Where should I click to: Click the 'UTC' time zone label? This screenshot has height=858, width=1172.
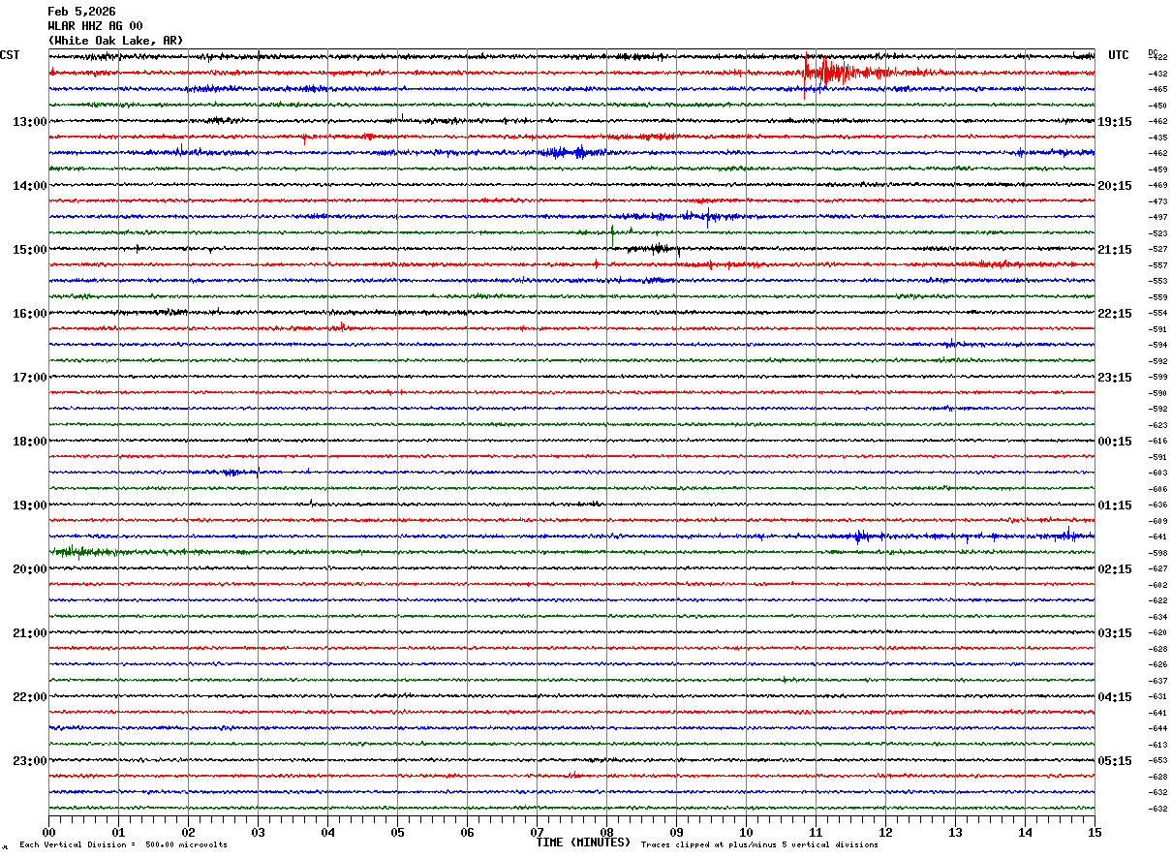tap(1119, 55)
